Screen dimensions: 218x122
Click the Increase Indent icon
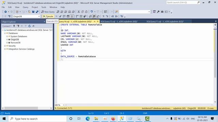pos(116,16)
